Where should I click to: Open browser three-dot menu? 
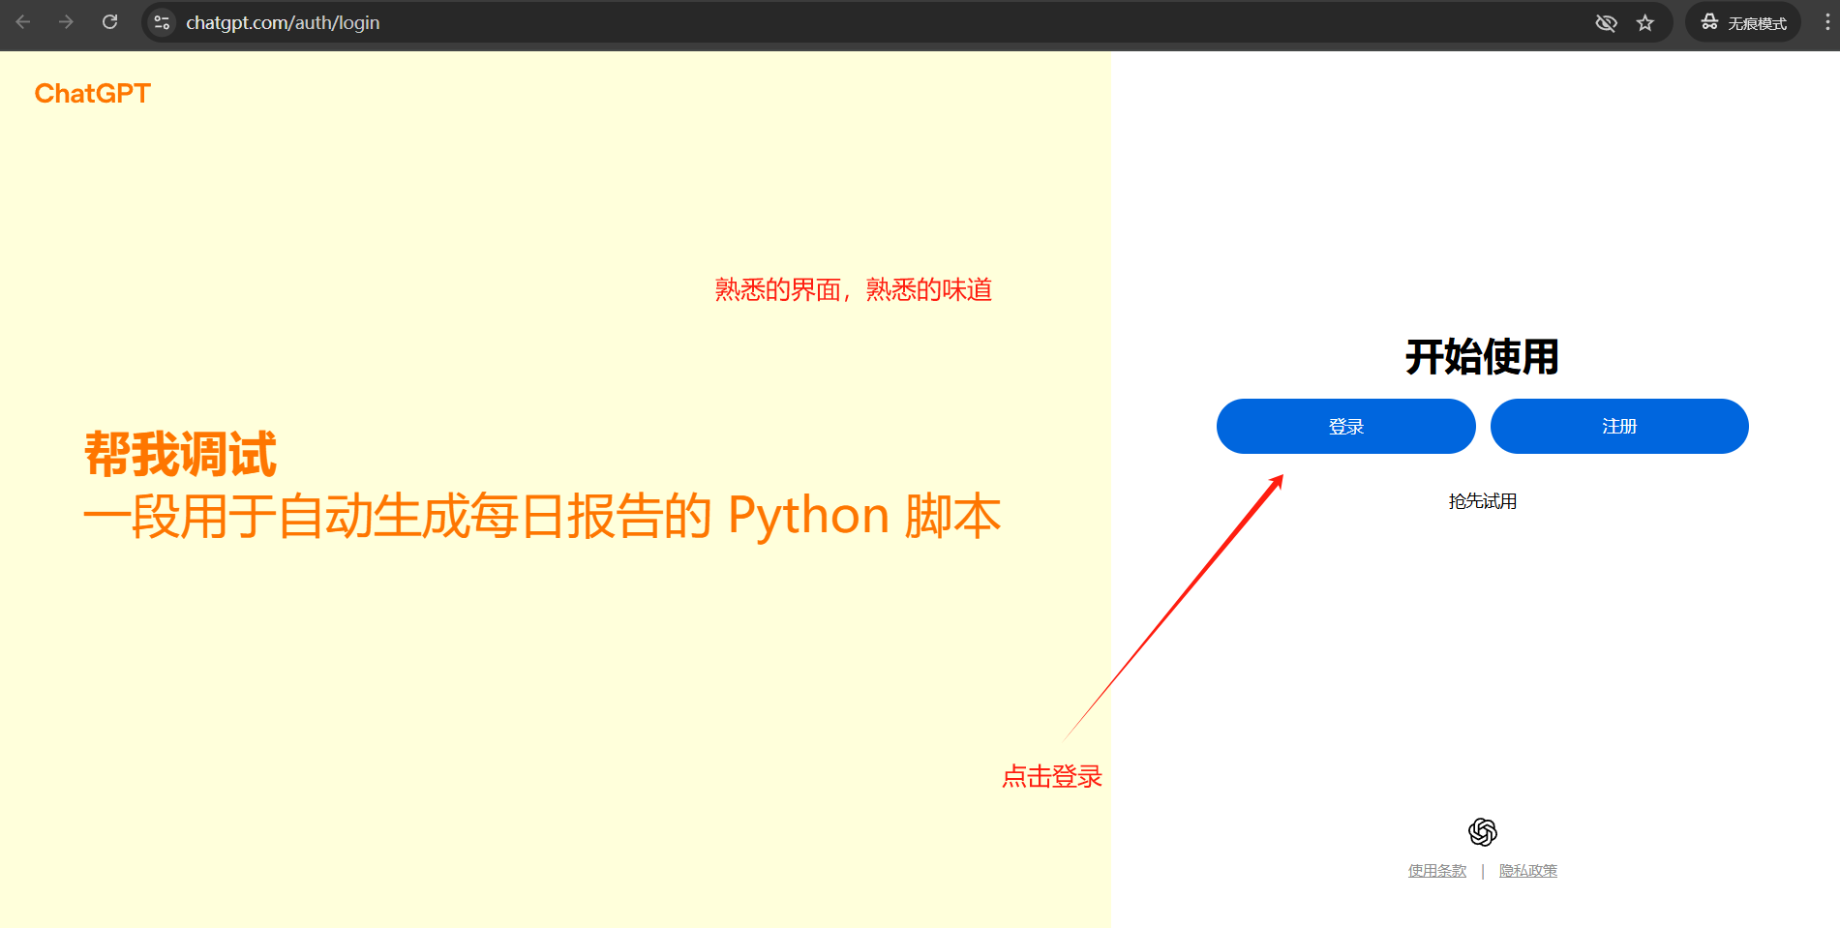click(x=1826, y=22)
